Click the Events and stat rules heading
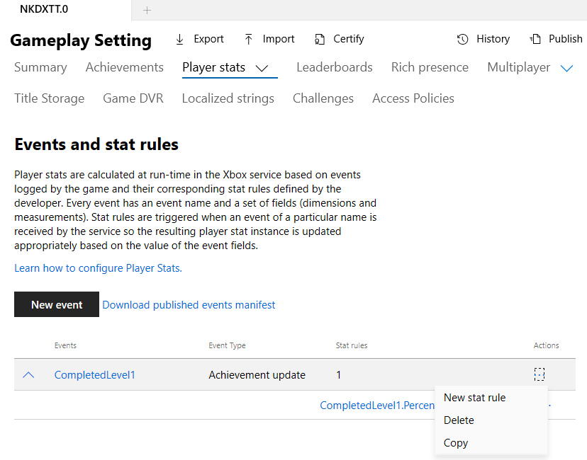 click(96, 144)
